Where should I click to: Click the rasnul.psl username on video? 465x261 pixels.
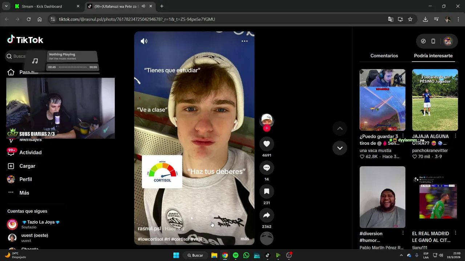[x=149, y=229]
